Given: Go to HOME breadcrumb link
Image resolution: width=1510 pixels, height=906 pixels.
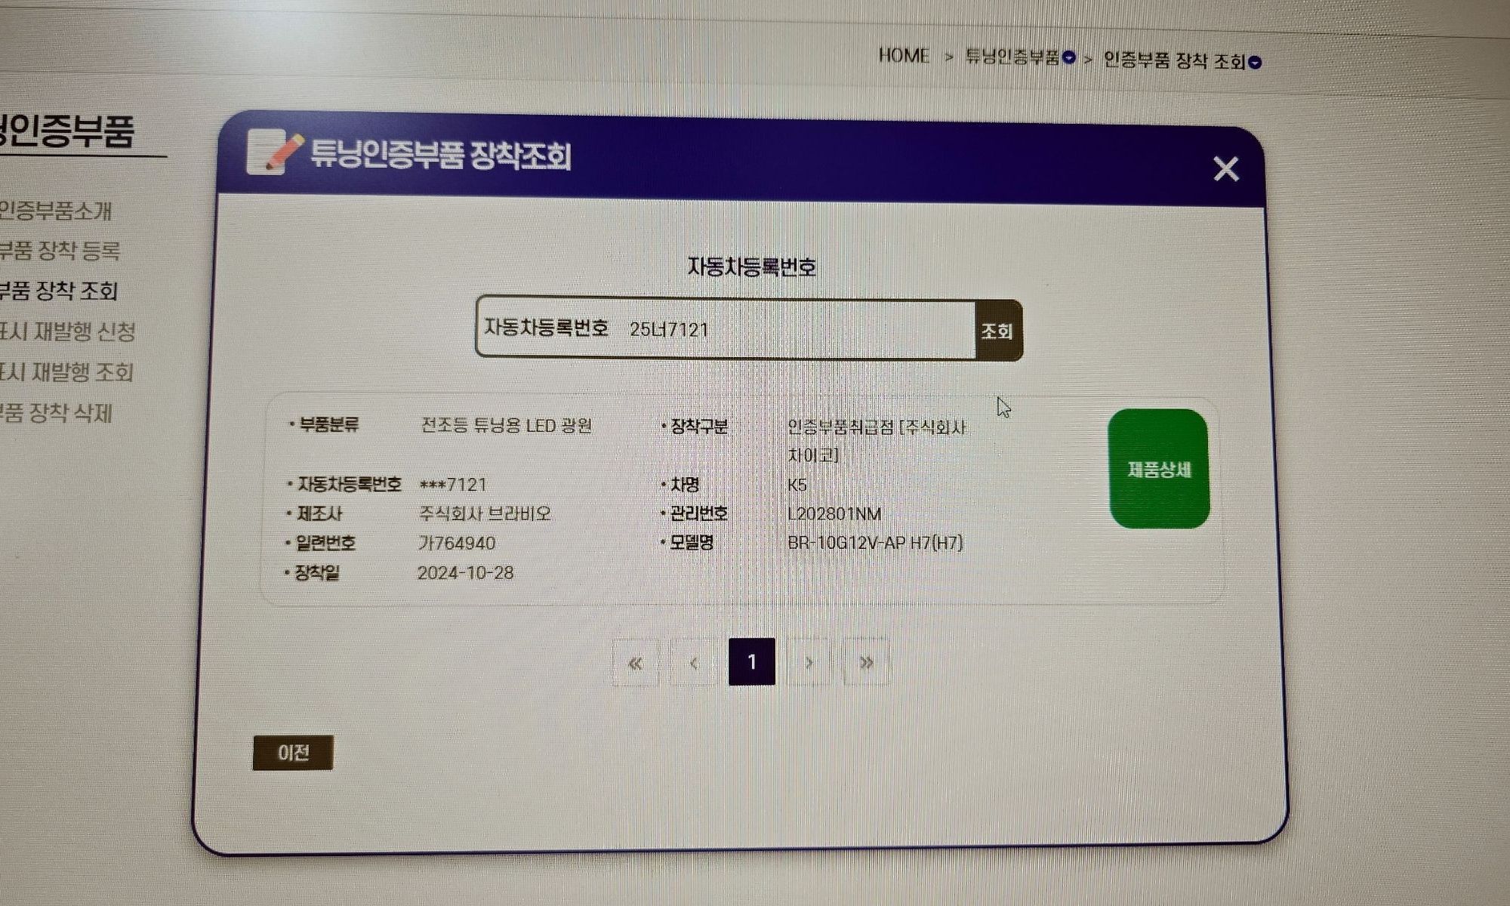Looking at the screenshot, I should click(x=903, y=55).
